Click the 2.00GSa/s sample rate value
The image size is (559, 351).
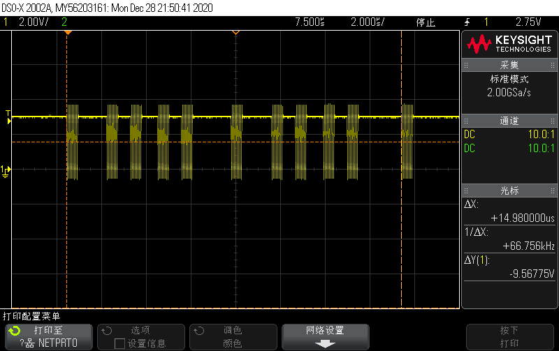[509, 93]
